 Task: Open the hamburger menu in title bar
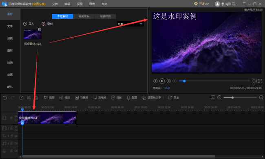coord(244,4)
